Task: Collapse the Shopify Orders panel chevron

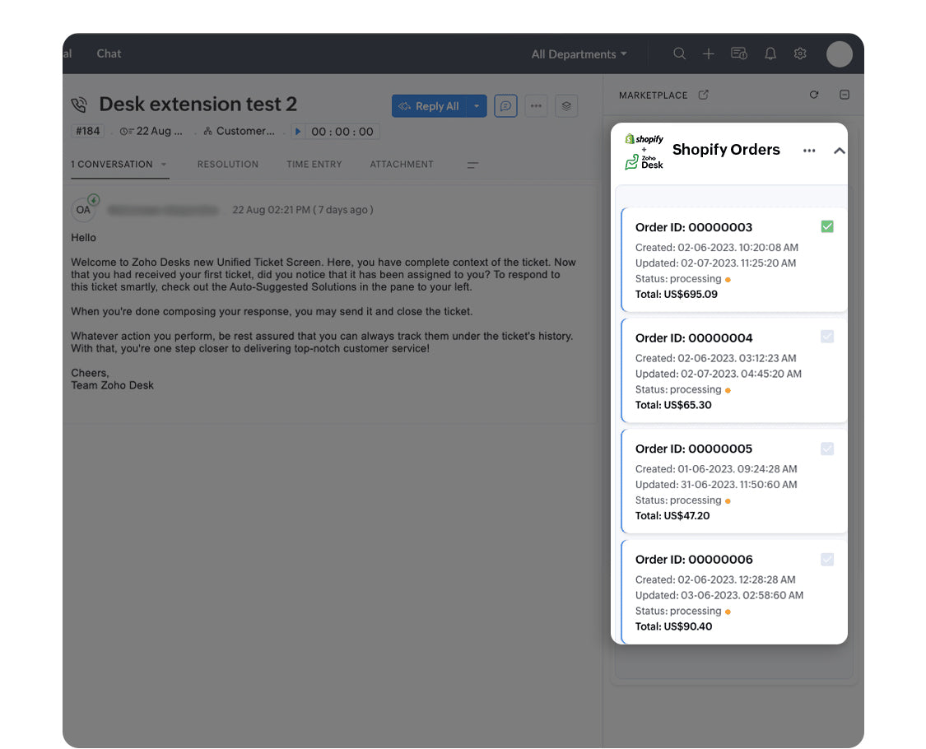Action: point(839,151)
